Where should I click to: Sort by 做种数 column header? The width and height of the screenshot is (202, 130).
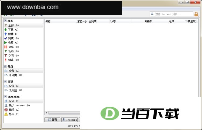(142, 21)
